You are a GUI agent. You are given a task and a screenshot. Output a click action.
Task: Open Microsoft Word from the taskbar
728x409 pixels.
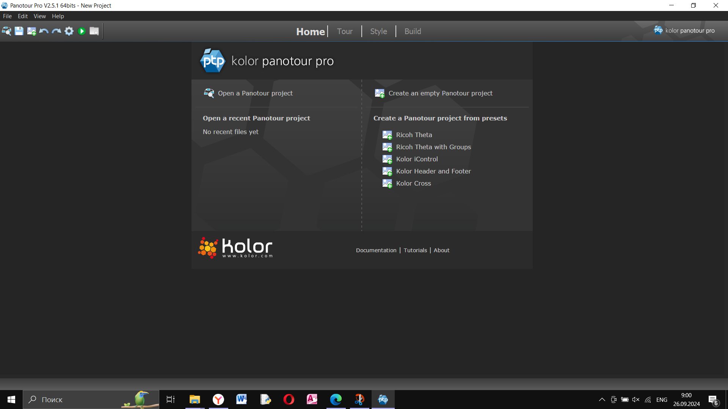pyautogui.click(x=242, y=400)
